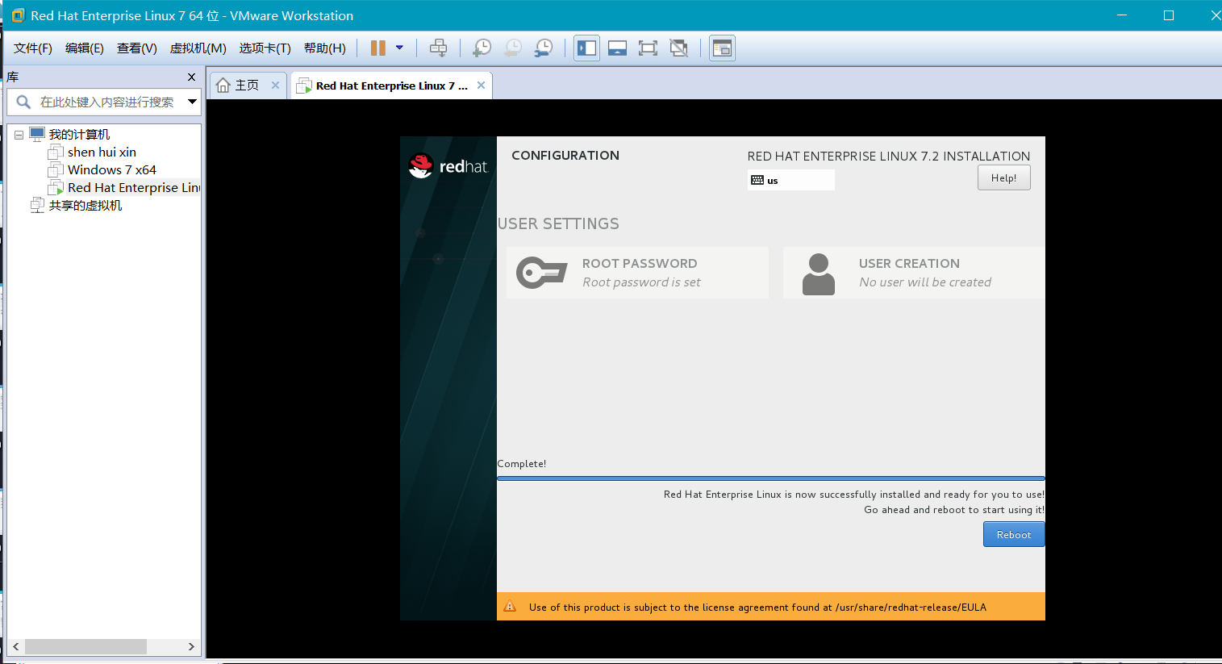
Task: Open the 文件(F) menu
Action: [x=33, y=48]
